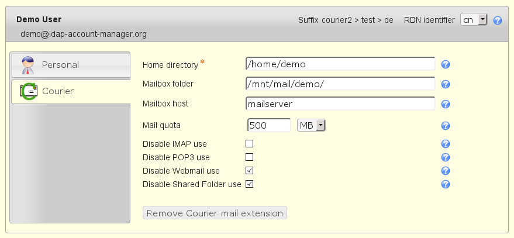Open help for Home directory field
Image resolution: width=514 pixels, height=238 pixels.
[445, 65]
